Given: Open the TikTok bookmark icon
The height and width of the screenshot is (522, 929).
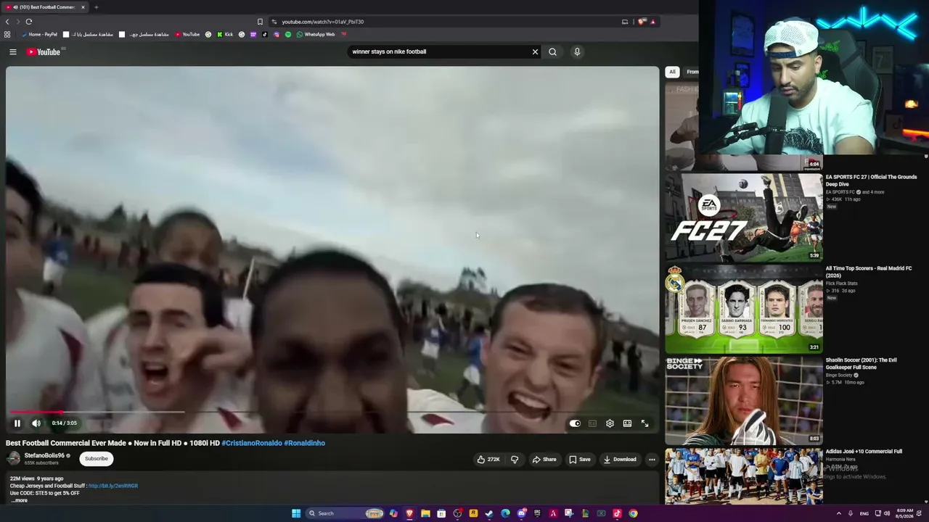Looking at the screenshot, I should pos(265,34).
